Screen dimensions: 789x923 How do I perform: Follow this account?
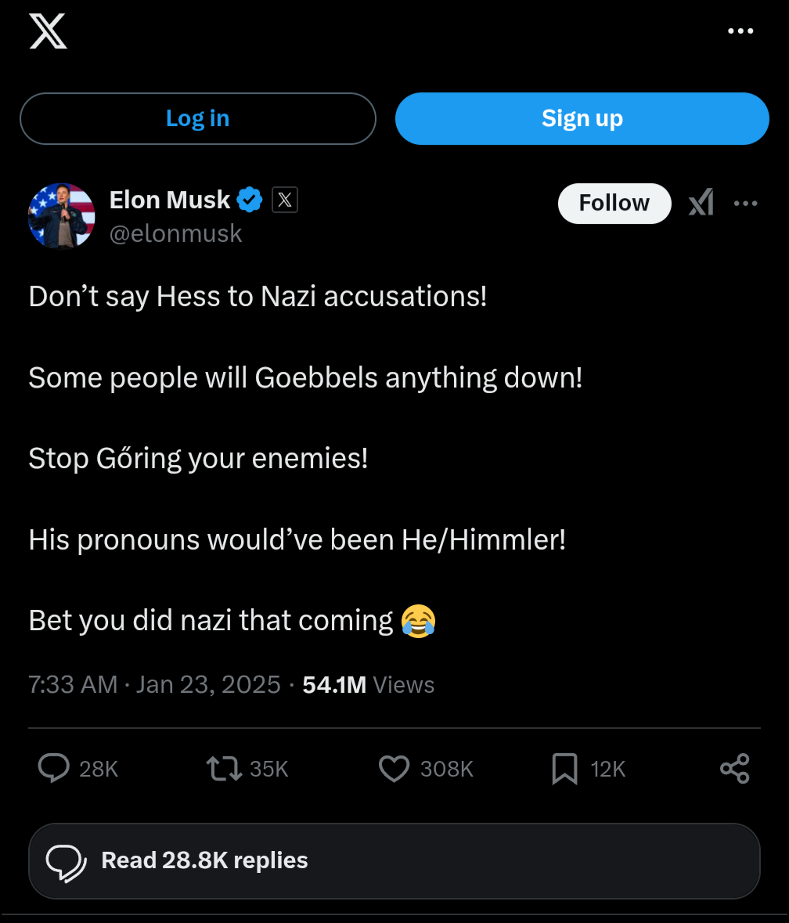click(614, 204)
